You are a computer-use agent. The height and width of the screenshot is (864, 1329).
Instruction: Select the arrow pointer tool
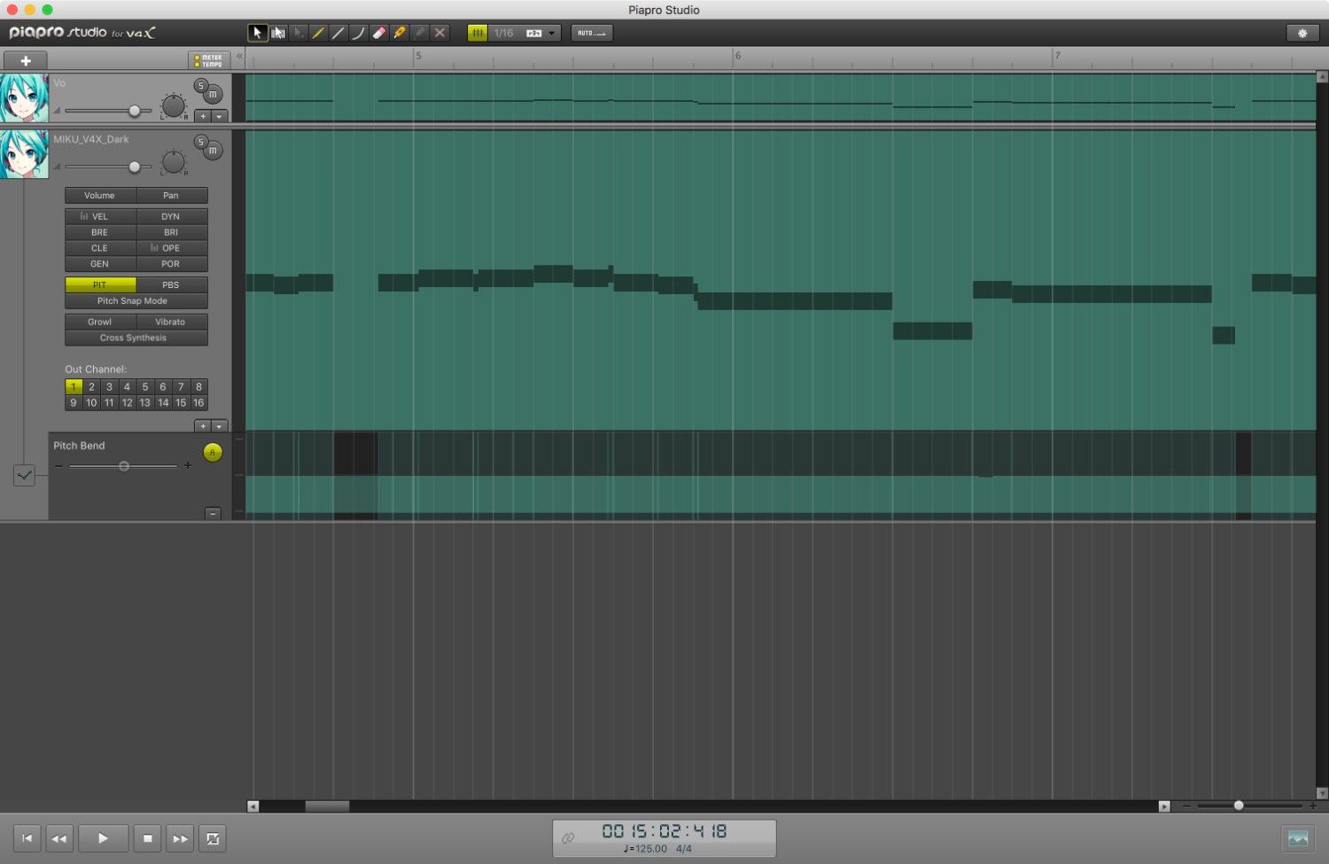(x=257, y=33)
